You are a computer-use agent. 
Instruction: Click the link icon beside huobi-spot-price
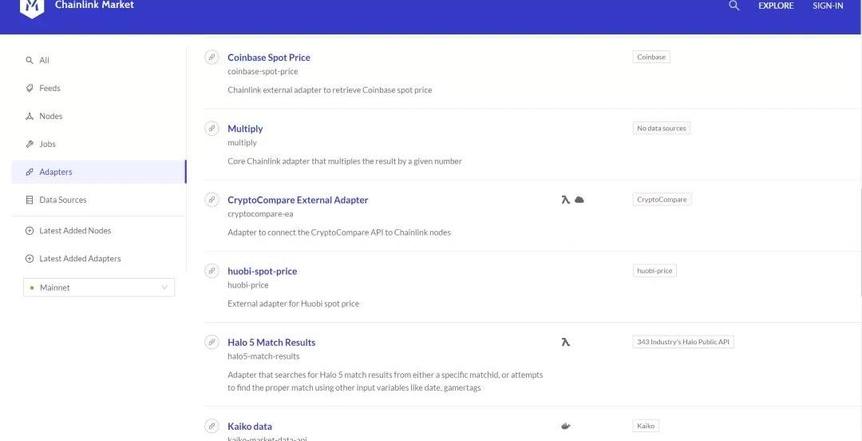[x=212, y=271]
